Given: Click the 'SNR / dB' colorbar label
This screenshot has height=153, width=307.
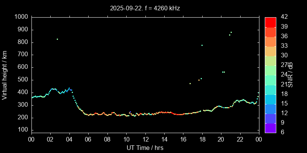Looking at the screenshot, I should click(291, 75).
